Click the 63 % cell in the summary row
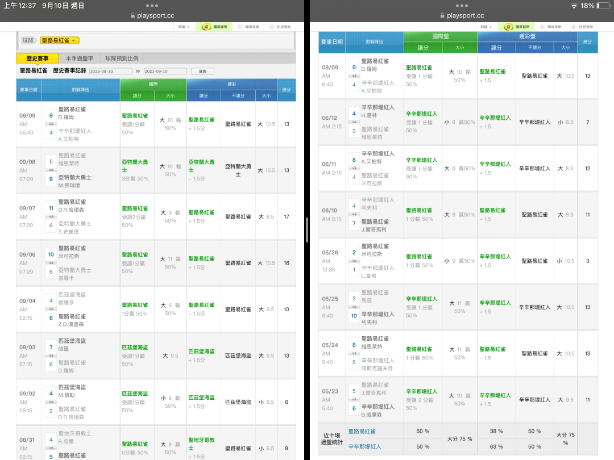Image resolution: width=614 pixels, height=460 pixels. 496,447
